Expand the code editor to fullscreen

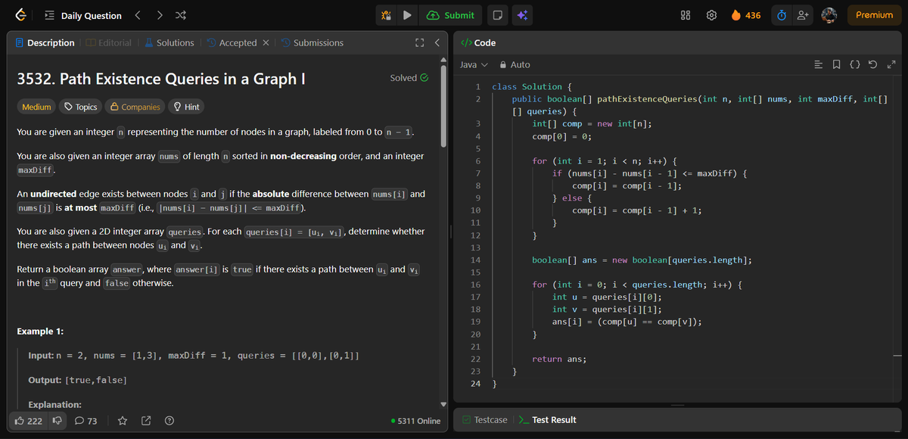click(891, 65)
